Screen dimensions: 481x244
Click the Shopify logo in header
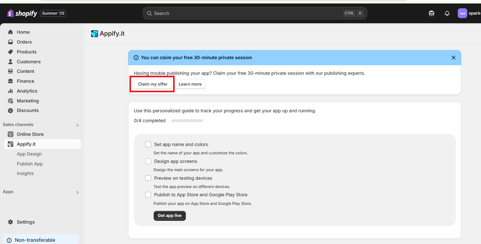point(22,13)
